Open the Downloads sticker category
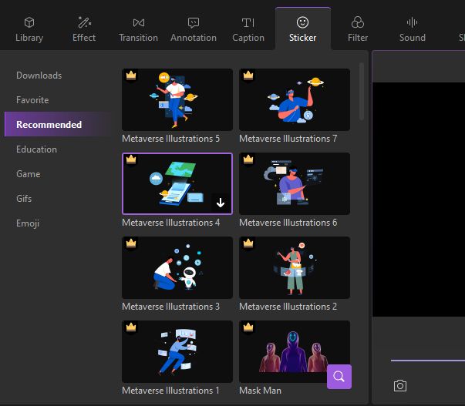Viewport: 465px width, 406px height. click(39, 75)
